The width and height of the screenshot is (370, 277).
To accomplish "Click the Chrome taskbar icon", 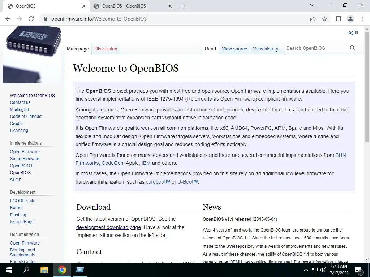I will click(62, 270).
